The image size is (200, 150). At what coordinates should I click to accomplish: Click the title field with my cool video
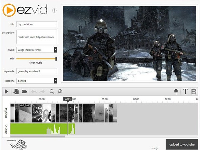coord(37,24)
